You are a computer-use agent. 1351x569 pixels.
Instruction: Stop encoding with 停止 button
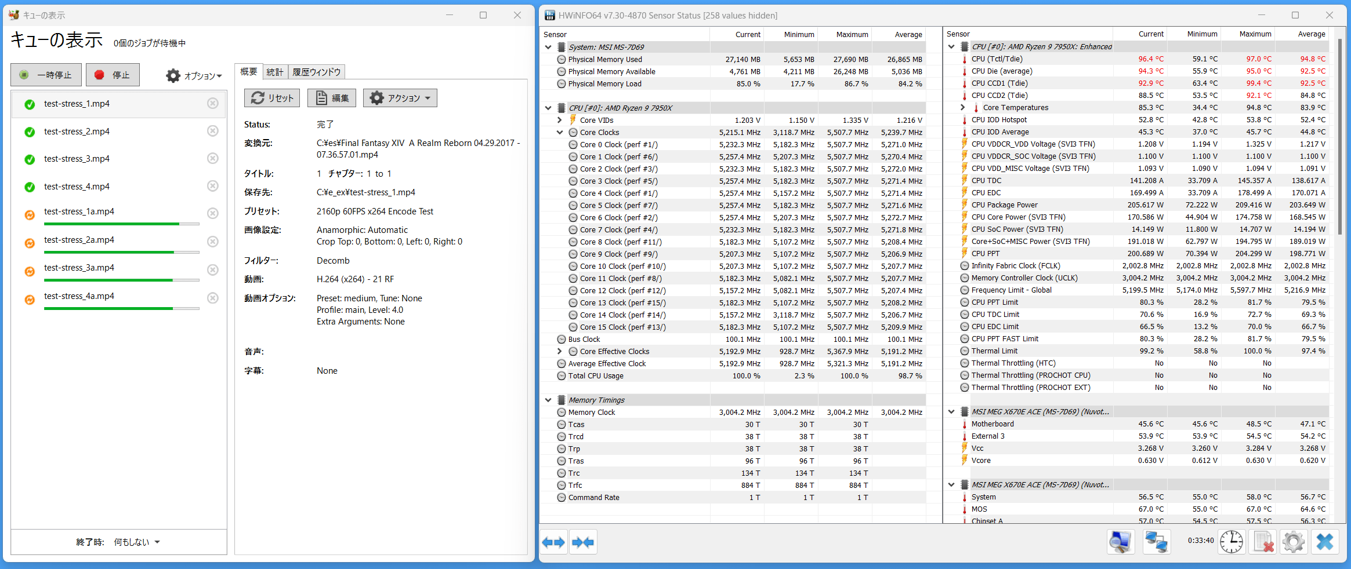pos(113,75)
